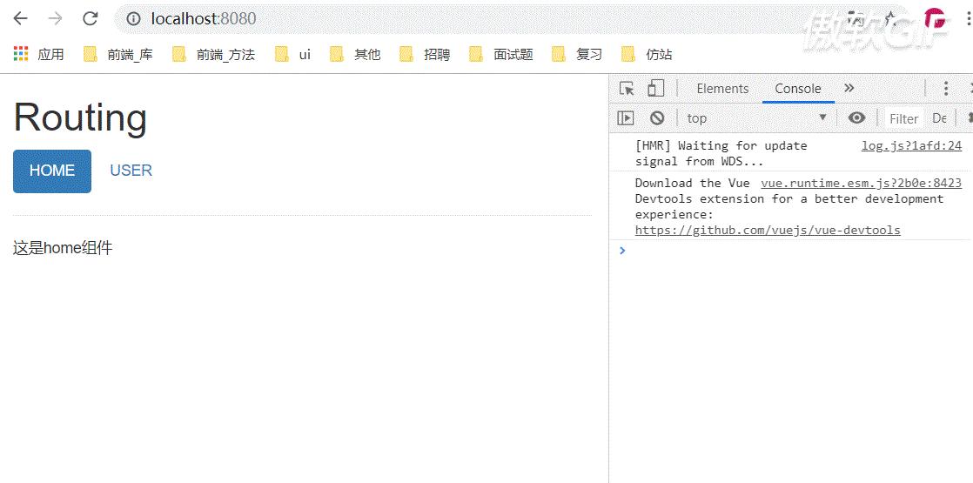Click the HMR waiting message text
Screen dimensions: 973x483
coord(721,153)
